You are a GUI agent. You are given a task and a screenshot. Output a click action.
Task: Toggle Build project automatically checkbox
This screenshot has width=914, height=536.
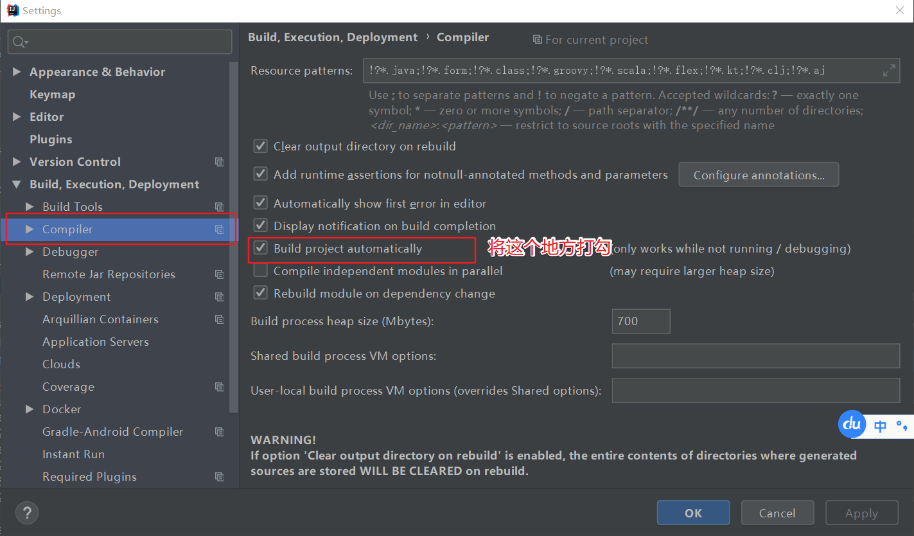260,248
